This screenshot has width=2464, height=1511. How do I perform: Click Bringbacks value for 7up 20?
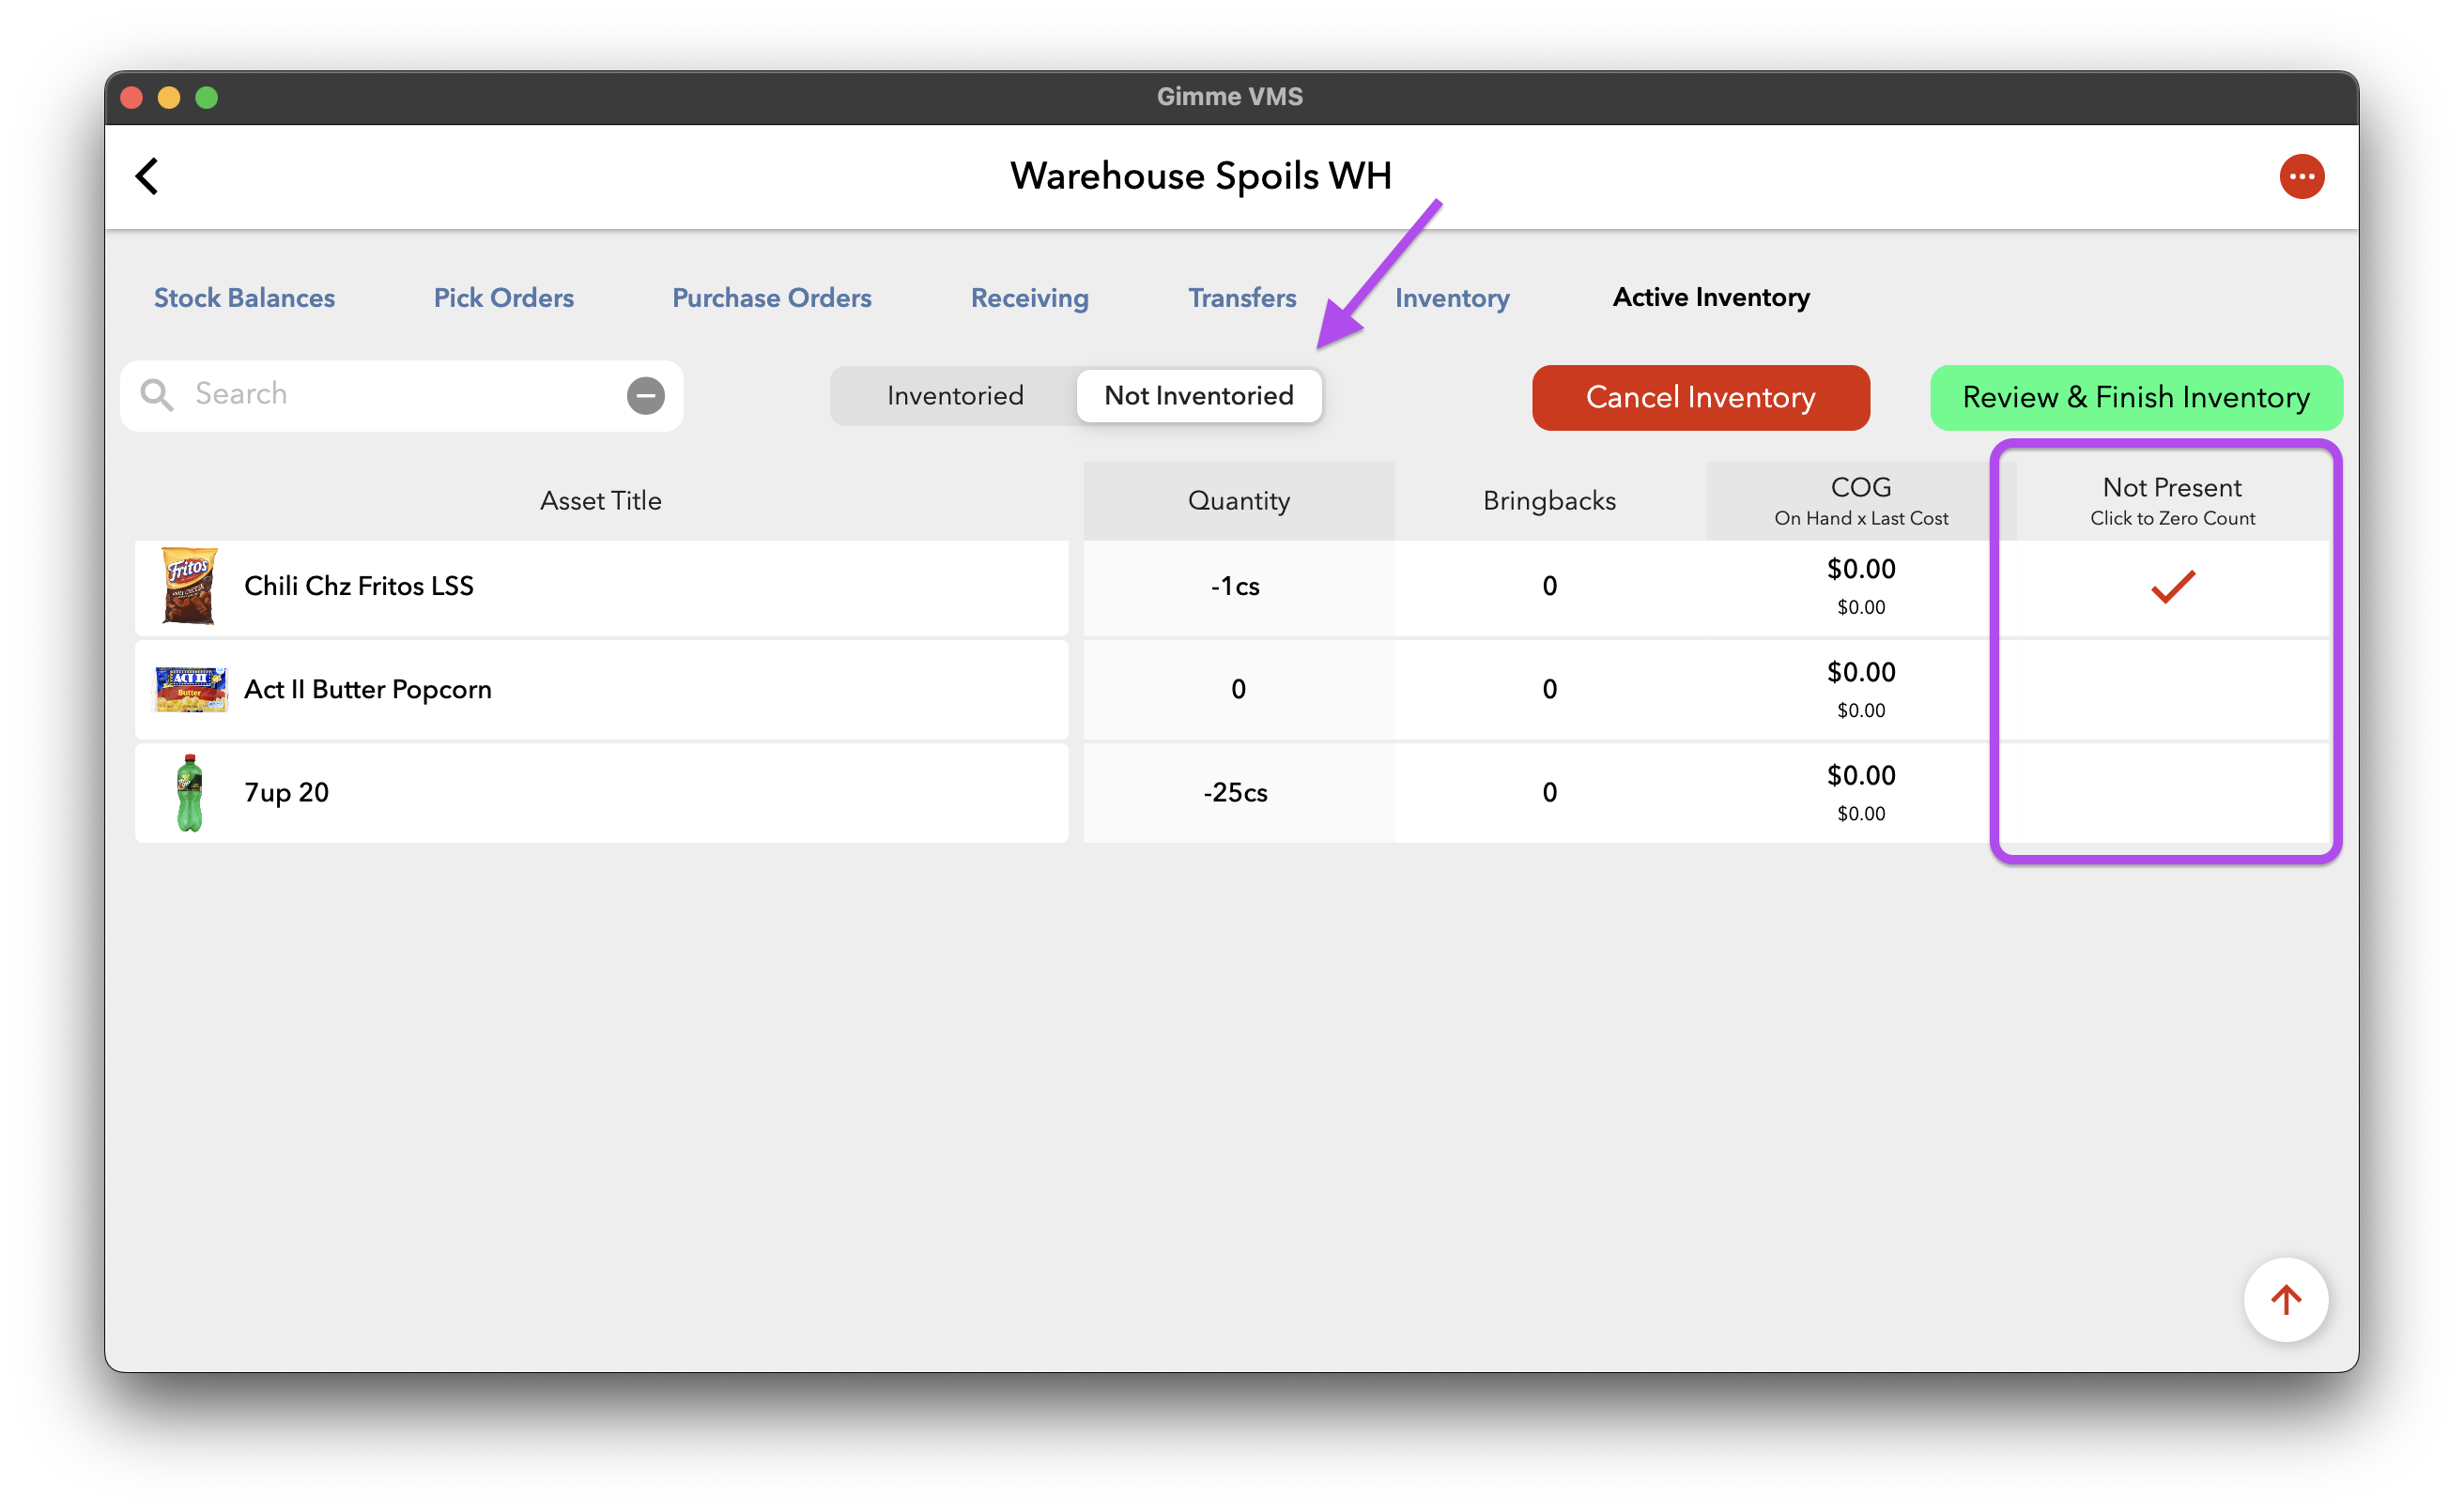pyautogui.click(x=1549, y=792)
